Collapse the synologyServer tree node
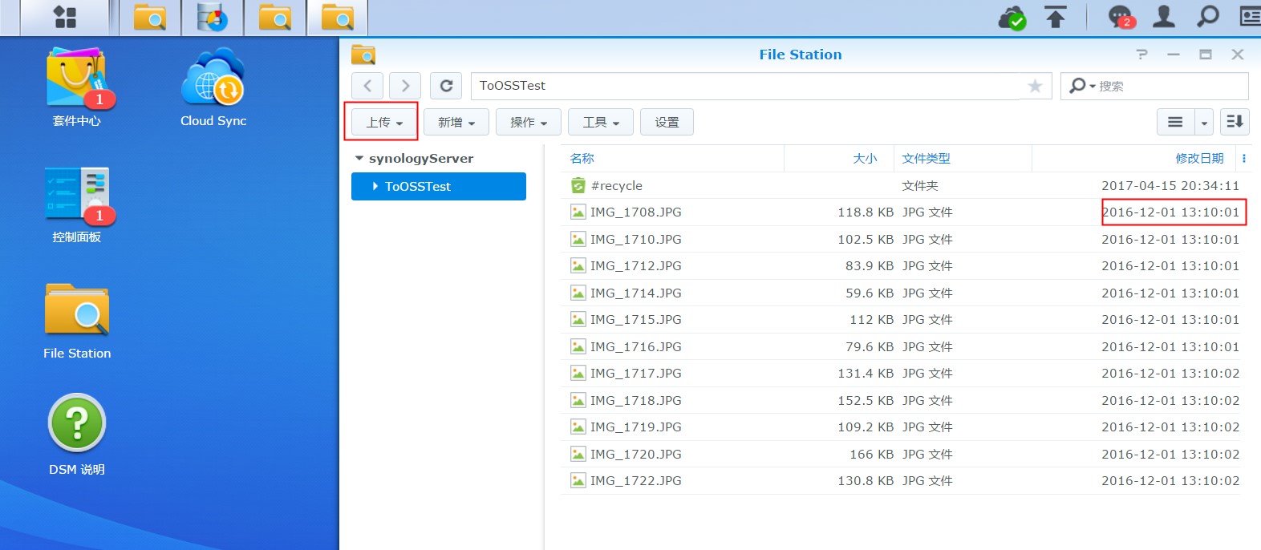The height and width of the screenshot is (550, 1261). pyautogui.click(x=359, y=159)
